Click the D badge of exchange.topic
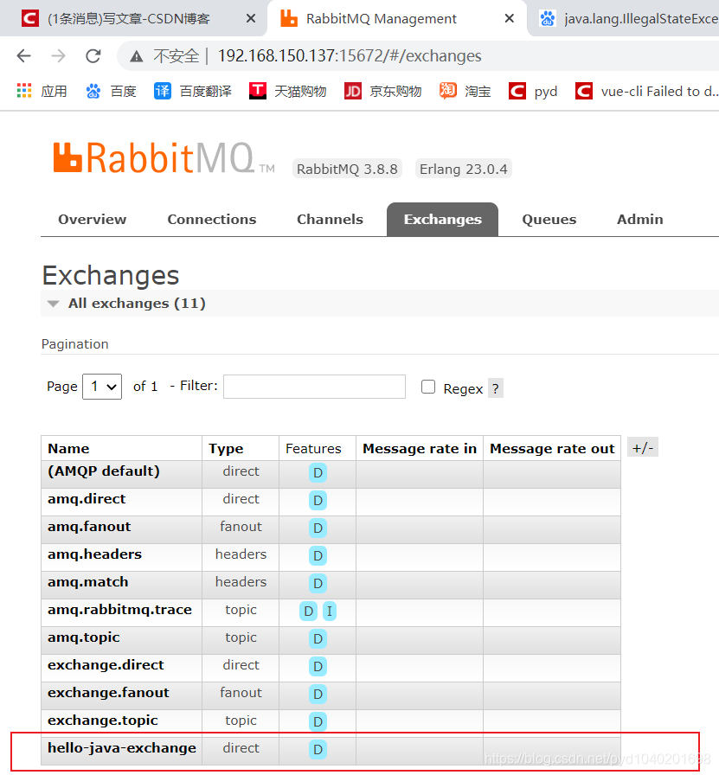The height and width of the screenshot is (775, 719). [x=318, y=722]
